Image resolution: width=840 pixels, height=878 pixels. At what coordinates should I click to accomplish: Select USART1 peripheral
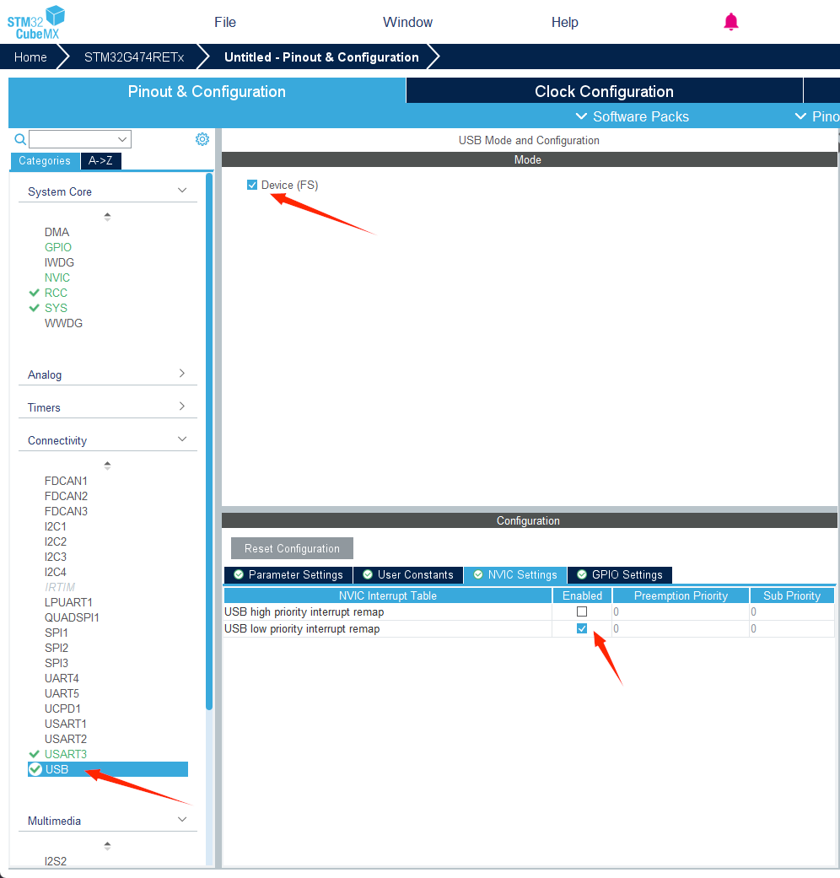[66, 724]
